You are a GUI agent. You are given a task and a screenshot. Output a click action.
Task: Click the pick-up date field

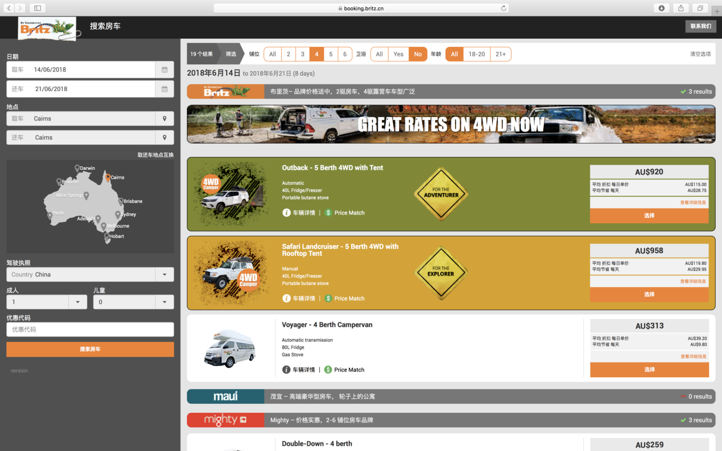click(x=81, y=70)
